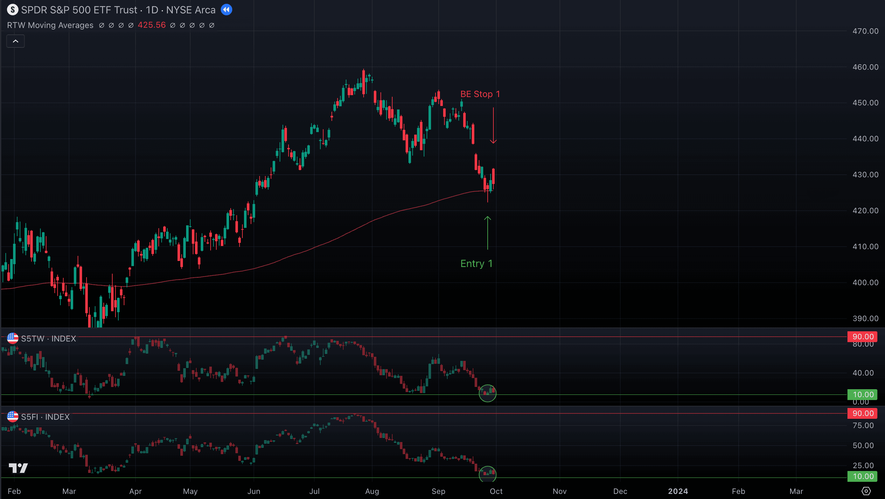Switch focus to the S5TW · INDEX pane
Viewport: 885px width, 499px height.
(x=48, y=339)
